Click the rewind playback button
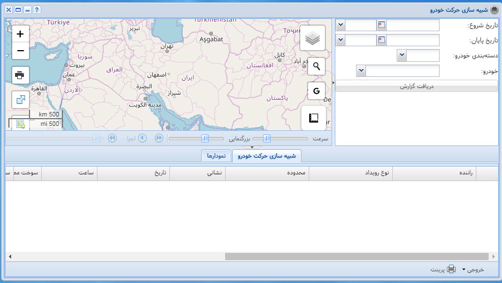Screen dimensions: 502x283 [x=112, y=138]
